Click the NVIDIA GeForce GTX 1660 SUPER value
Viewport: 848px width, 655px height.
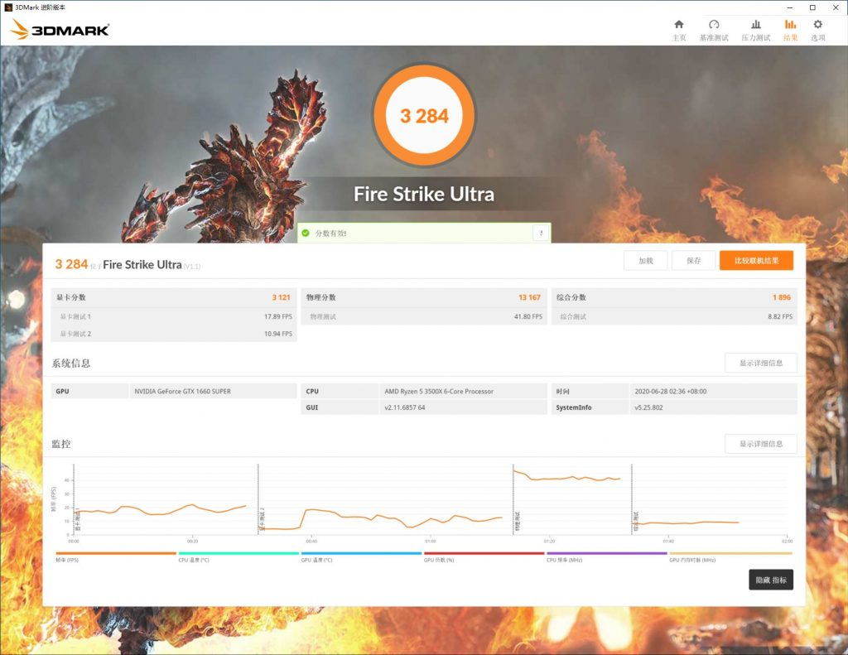pos(183,391)
